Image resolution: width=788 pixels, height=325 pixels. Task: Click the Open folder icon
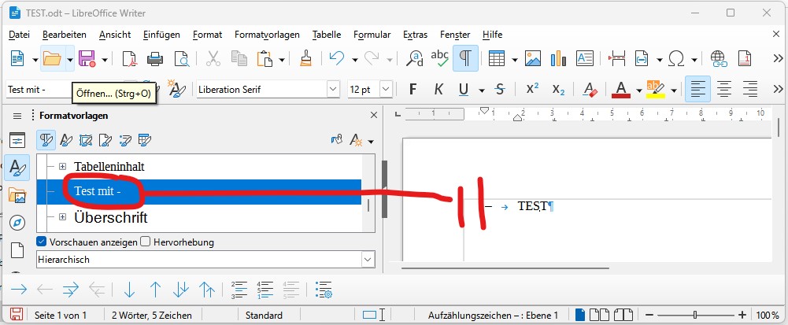coord(52,59)
